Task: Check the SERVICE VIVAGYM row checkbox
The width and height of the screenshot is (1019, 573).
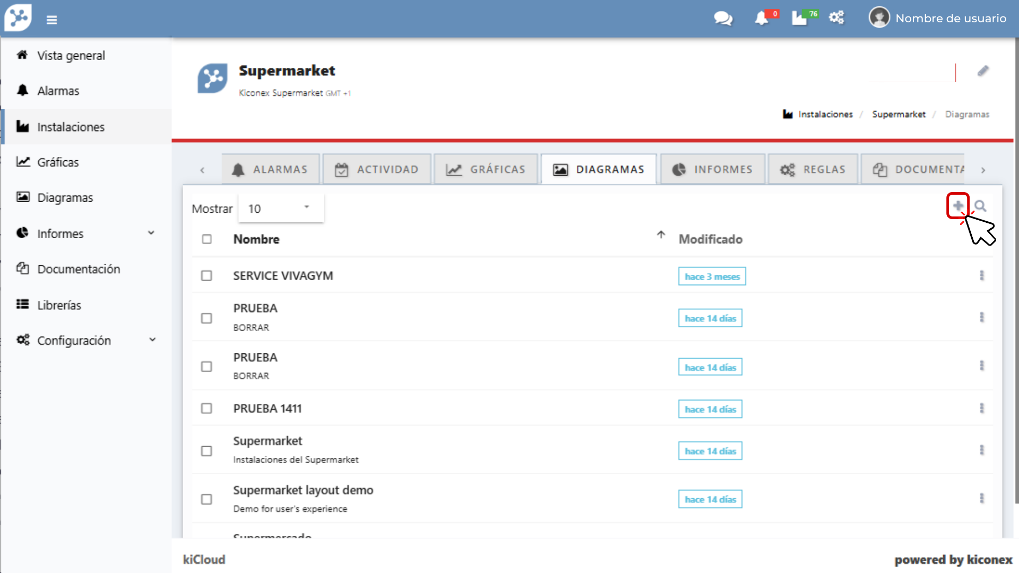Action: pyautogui.click(x=206, y=276)
